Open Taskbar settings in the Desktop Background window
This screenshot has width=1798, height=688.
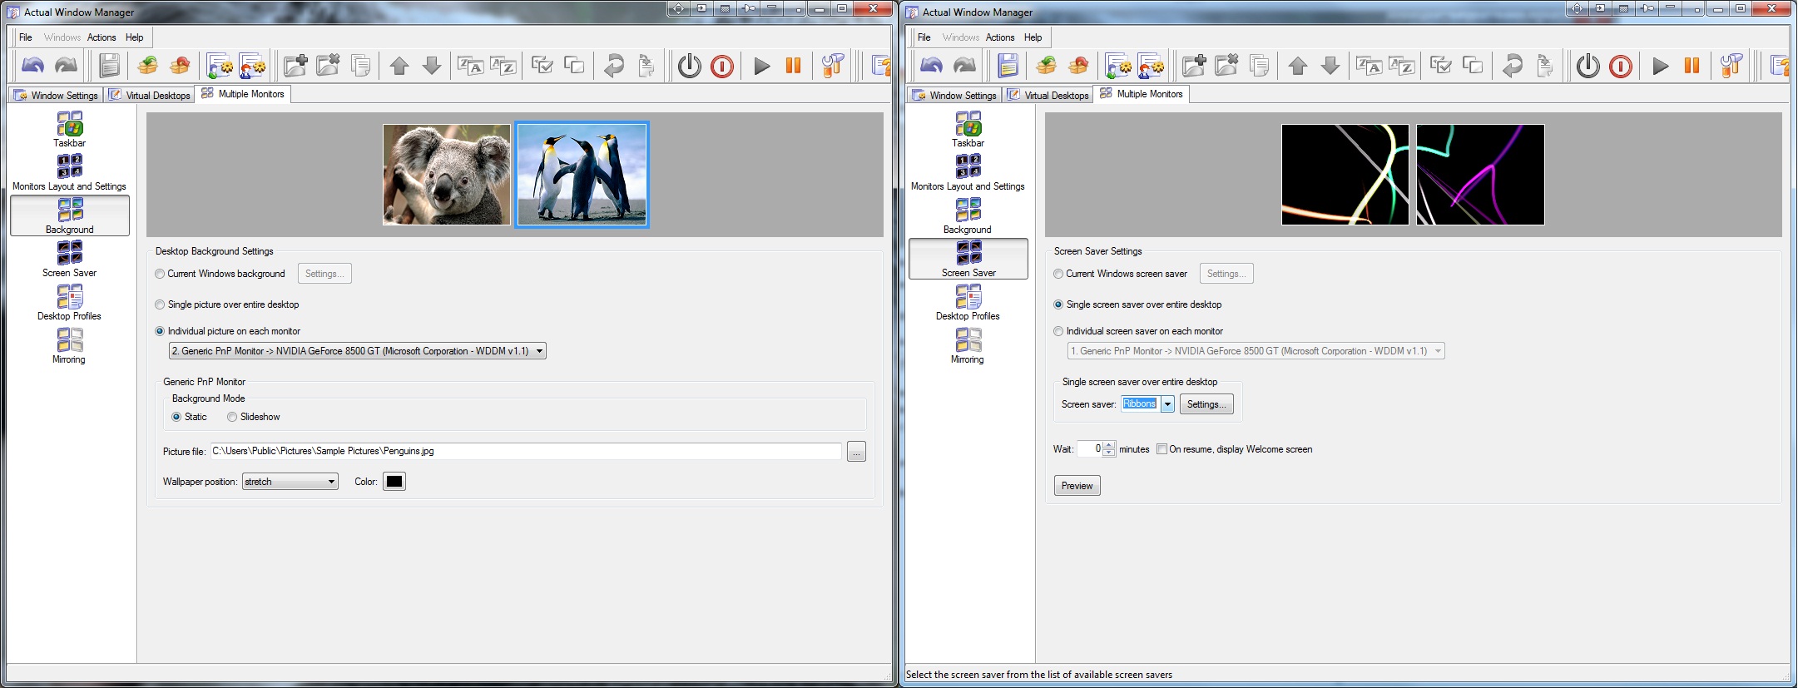point(70,130)
